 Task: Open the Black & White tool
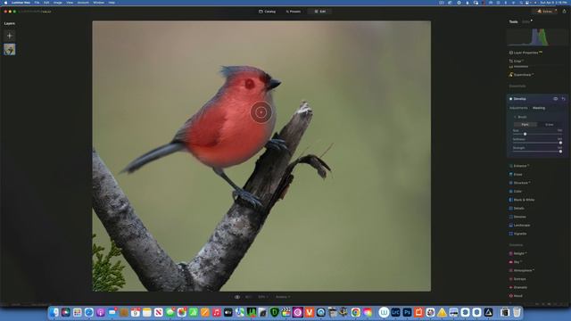[x=522, y=200]
